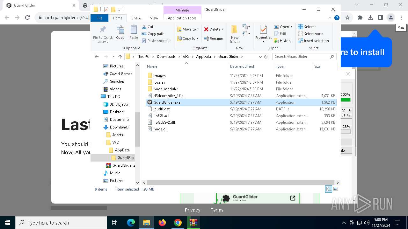
Task: Open the Delete dropdown in the ribbon
Action: click(x=214, y=29)
